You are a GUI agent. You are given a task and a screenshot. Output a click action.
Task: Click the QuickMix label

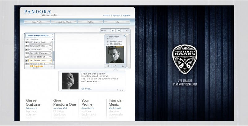click(38, 66)
